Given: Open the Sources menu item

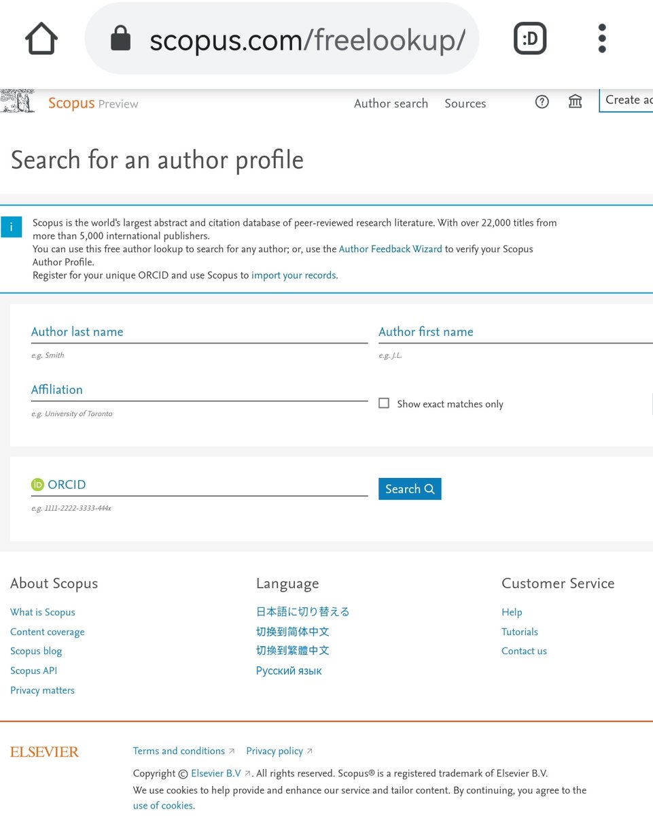Looking at the screenshot, I should [465, 103].
